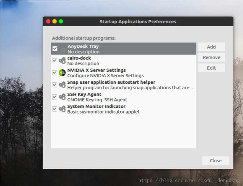Select Snap user application autostart helper title
The width and height of the screenshot is (243, 186).
coord(111,82)
